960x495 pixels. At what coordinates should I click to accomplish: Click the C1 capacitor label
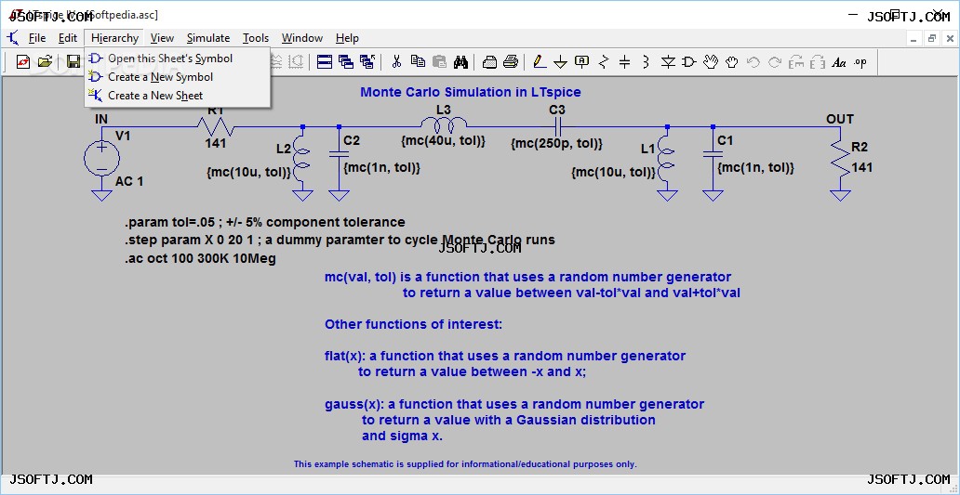point(726,141)
